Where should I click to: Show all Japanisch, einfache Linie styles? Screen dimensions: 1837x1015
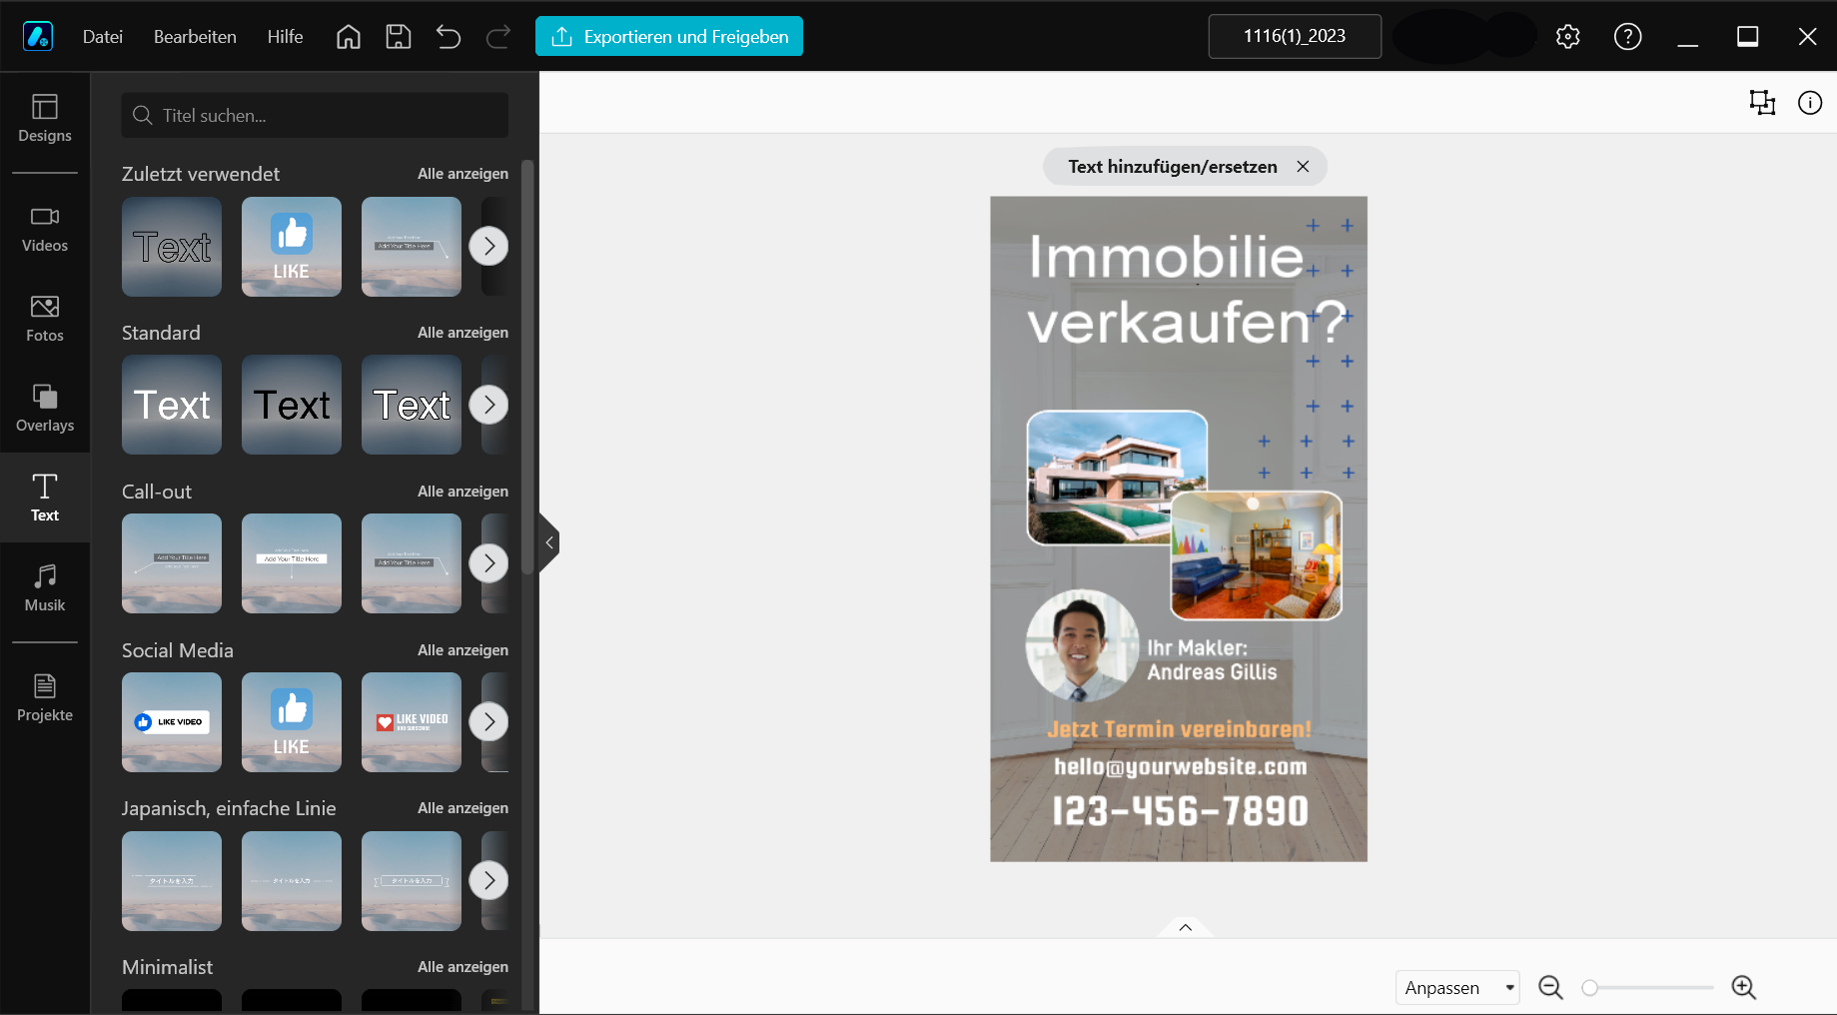click(462, 808)
